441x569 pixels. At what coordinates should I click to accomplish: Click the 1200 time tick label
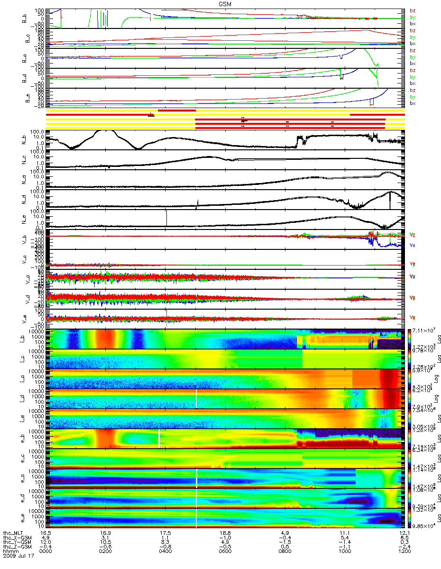404,551
